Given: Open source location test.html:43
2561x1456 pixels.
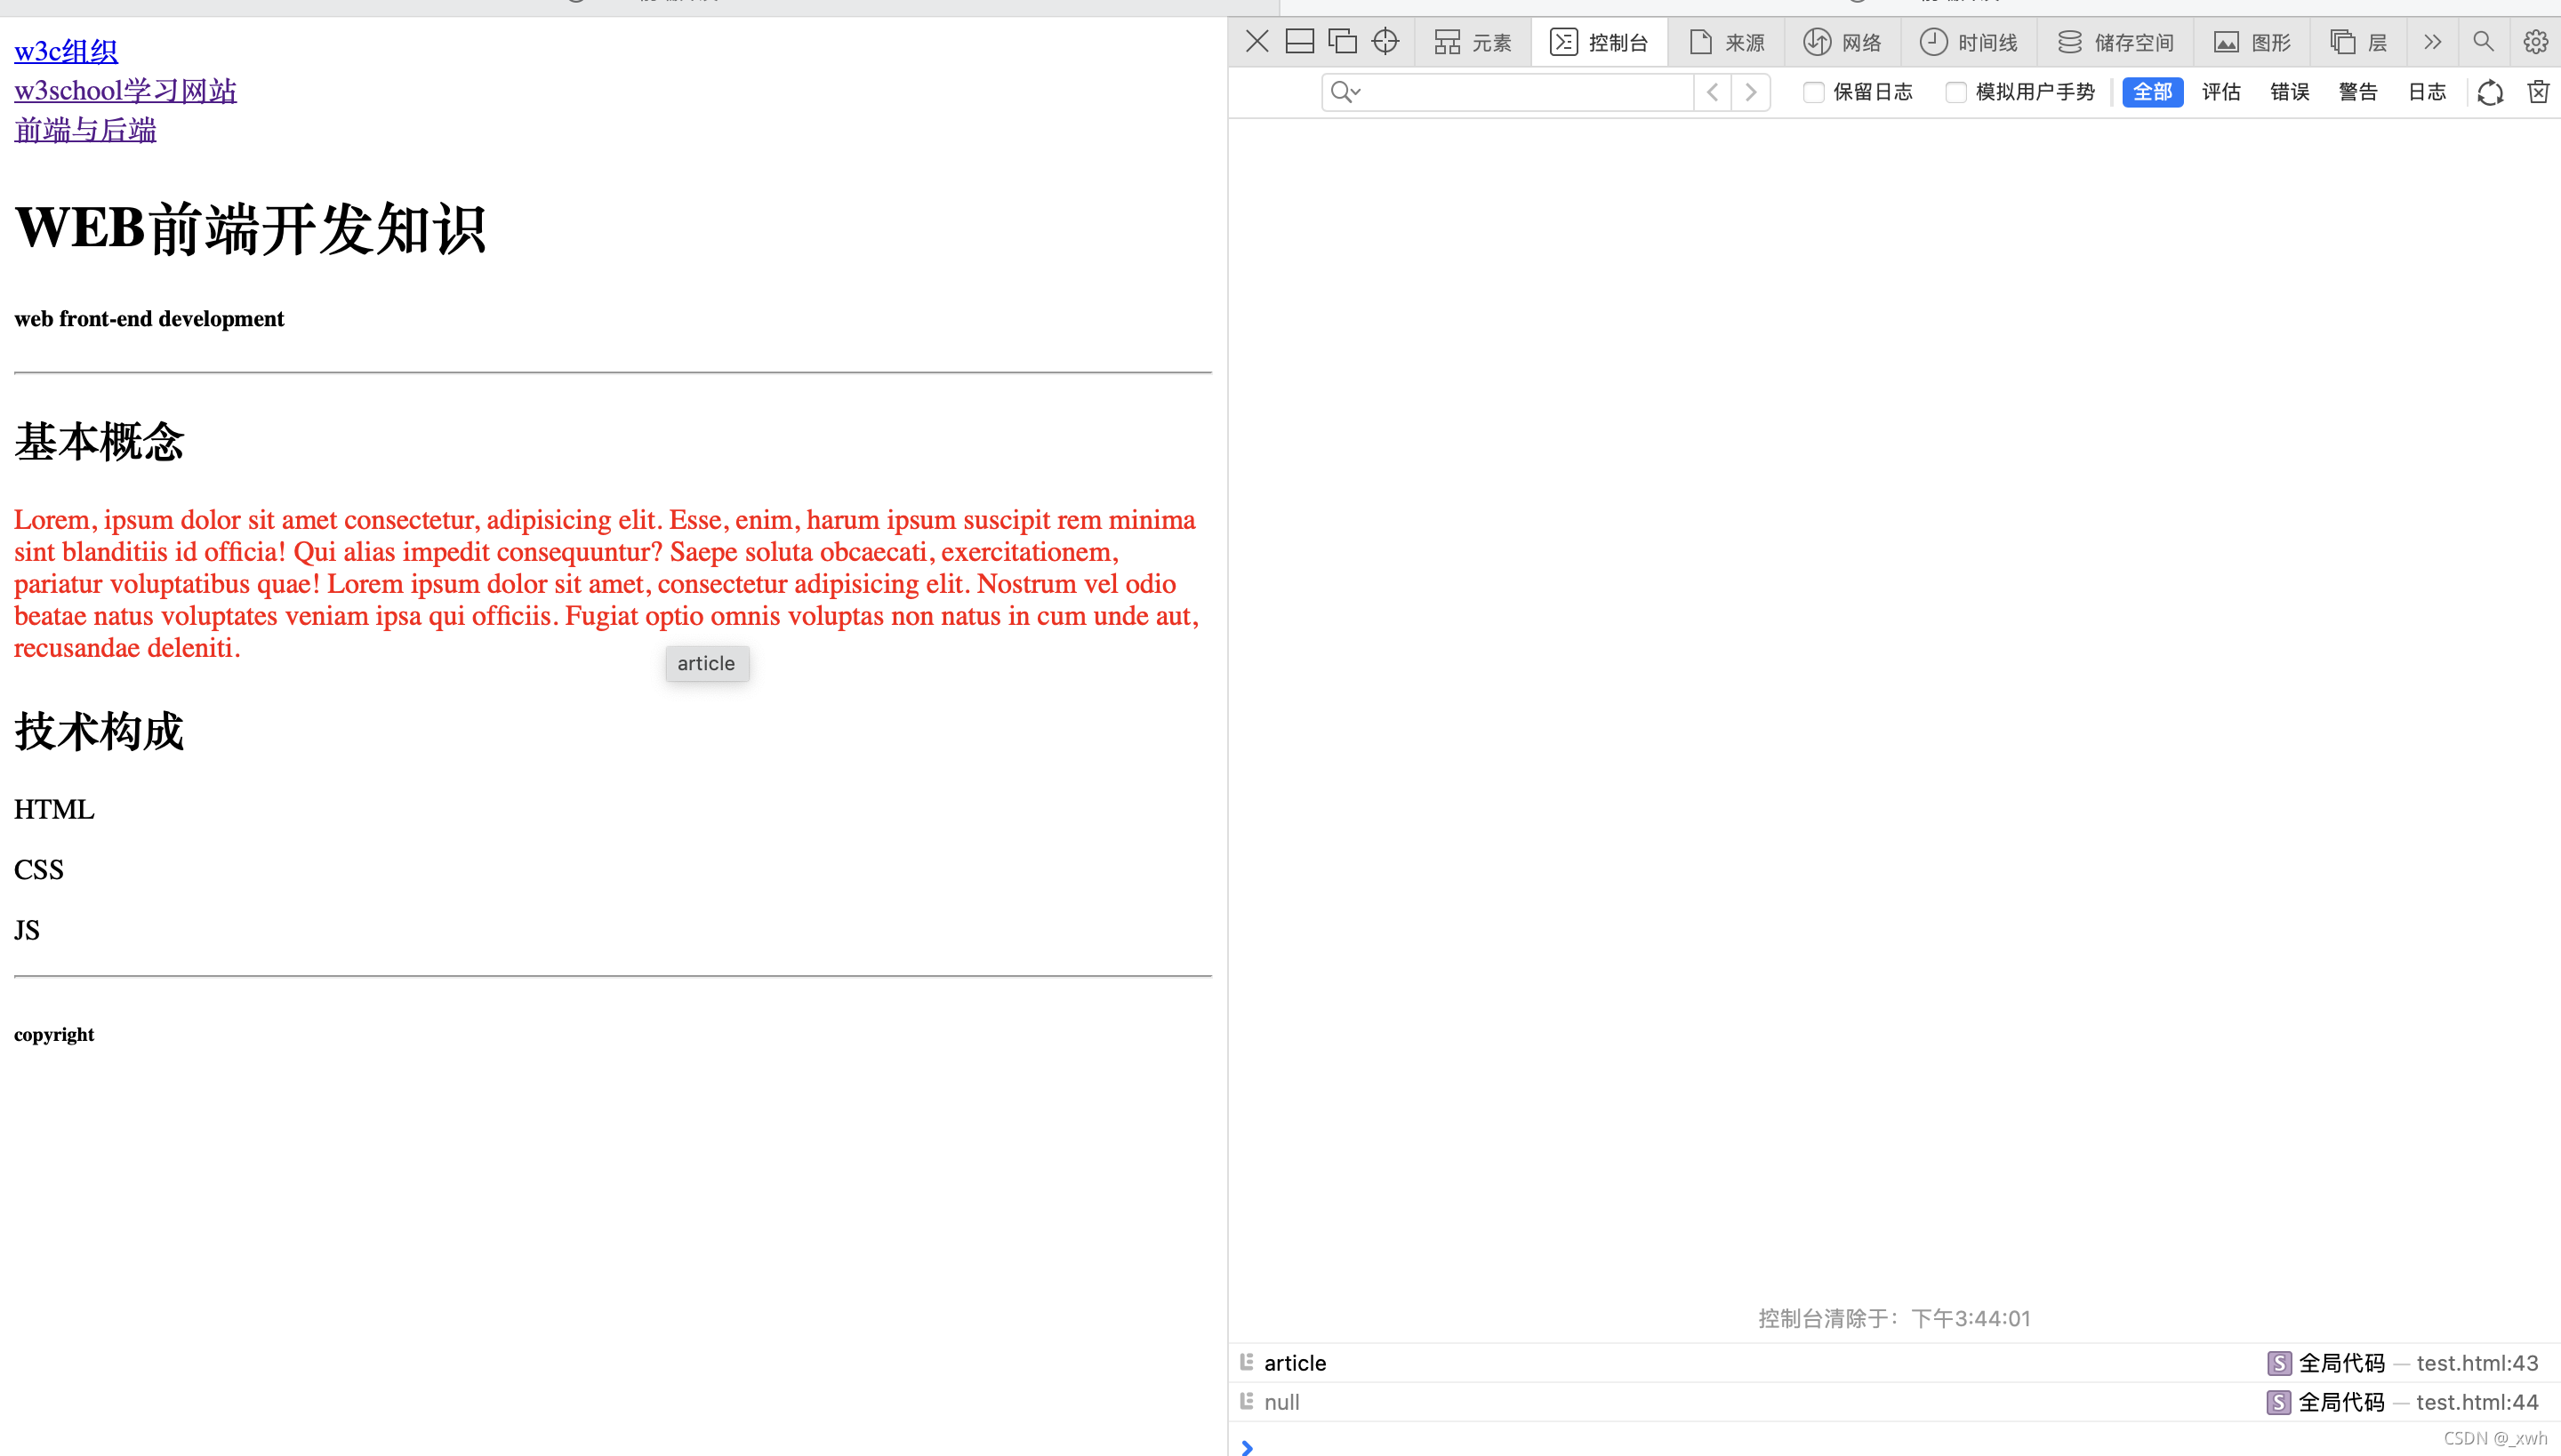Looking at the screenshot, I should (x=2477, y=1362).
